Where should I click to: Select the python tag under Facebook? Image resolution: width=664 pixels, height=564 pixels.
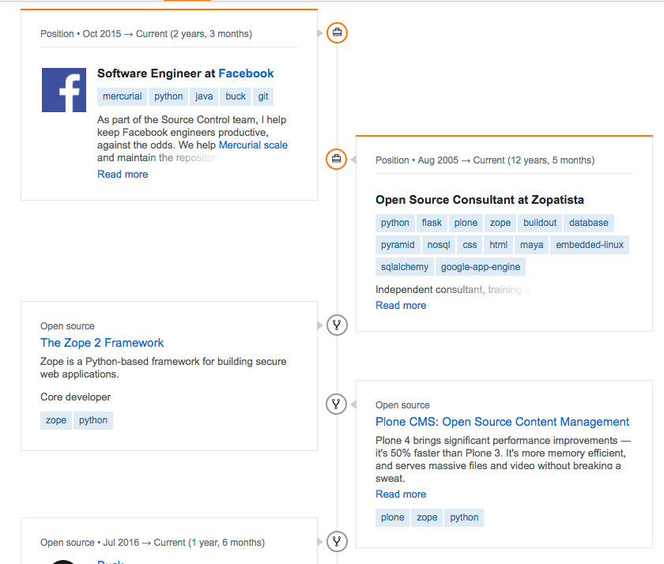(168, 96)
